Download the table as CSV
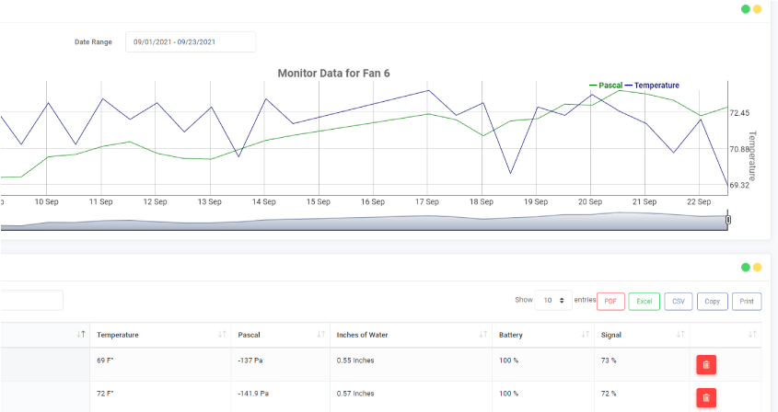 click(679, 301)
